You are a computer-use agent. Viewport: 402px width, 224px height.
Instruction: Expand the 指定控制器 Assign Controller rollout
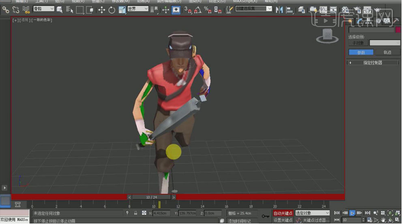(373, 62)
